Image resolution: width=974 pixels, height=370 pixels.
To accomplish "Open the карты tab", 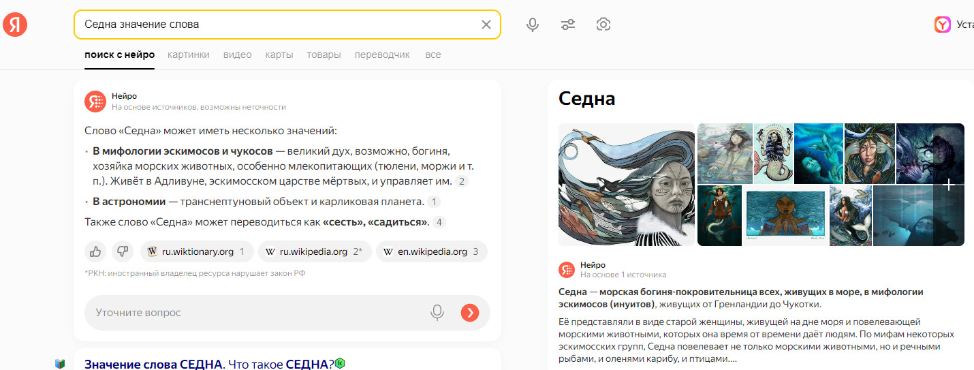I will 279,55.
